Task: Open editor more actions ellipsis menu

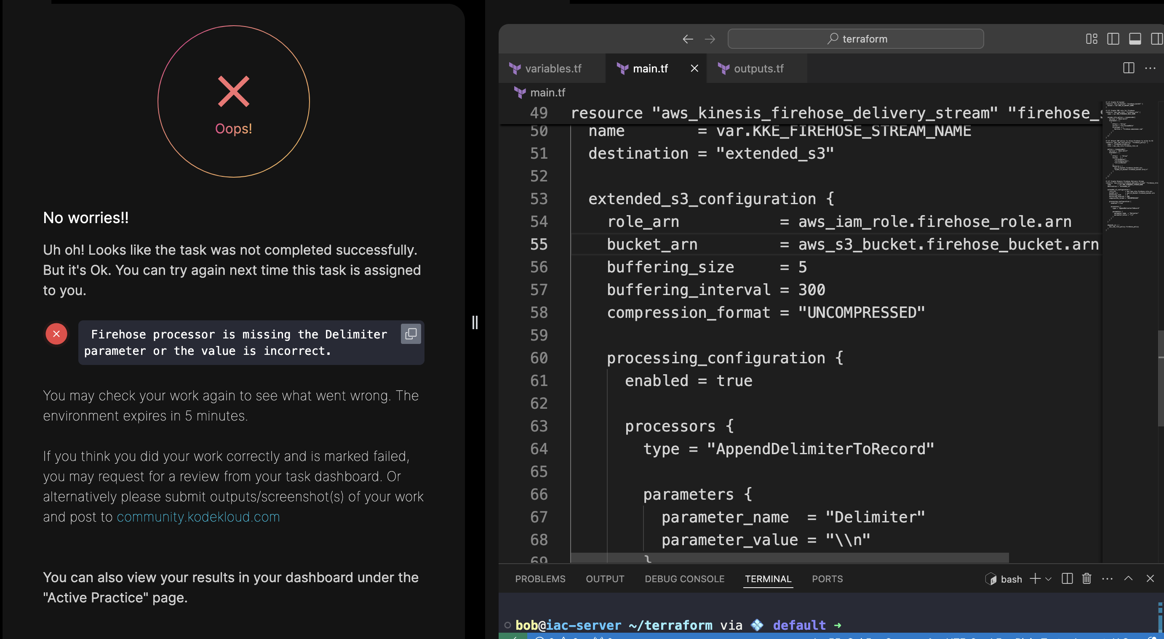Action: click(1150, 68)
